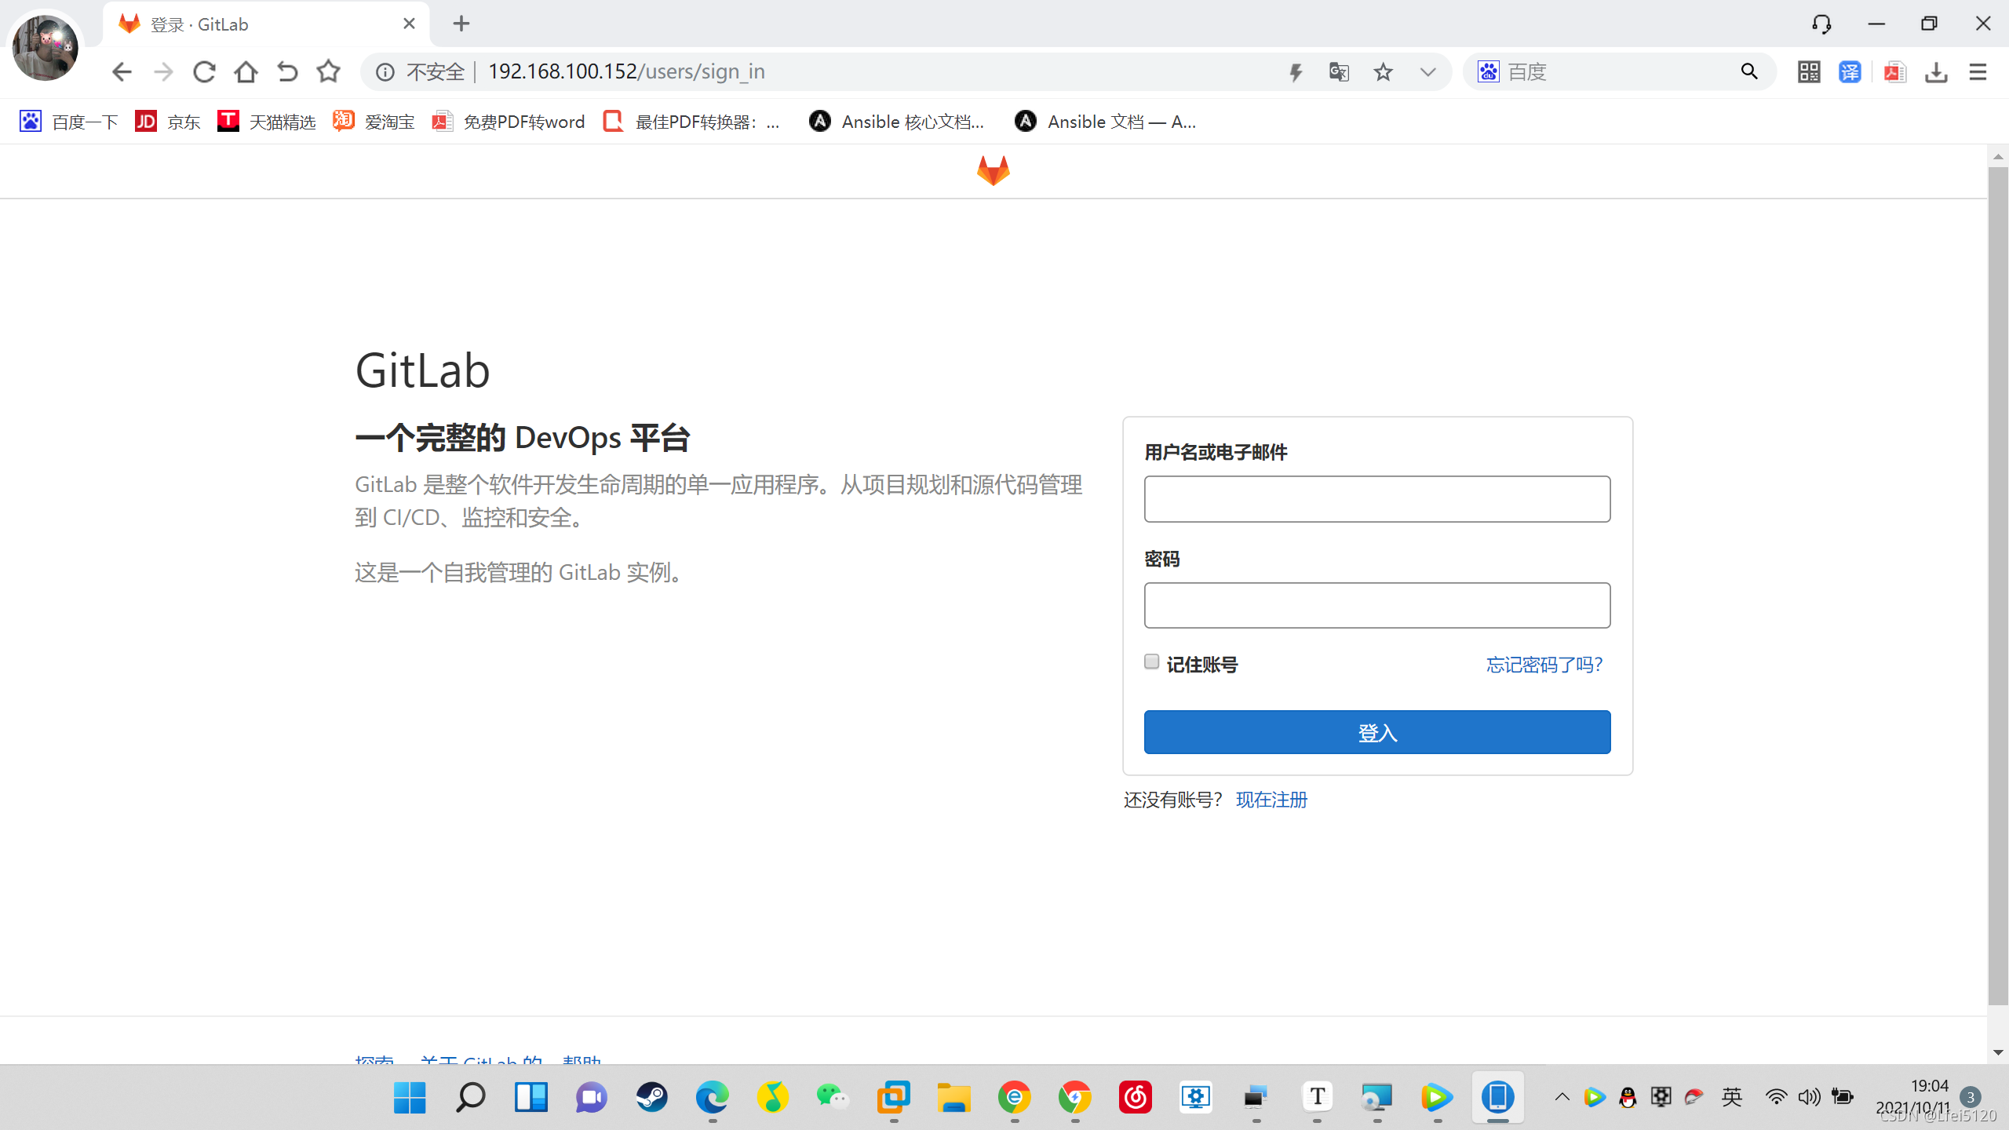Tick the 记住账号 checkbox
This screenshot has width=2009, height=1130.
point(1151,662)
